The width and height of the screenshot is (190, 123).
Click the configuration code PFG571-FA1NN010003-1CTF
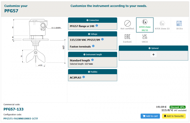click(x=21, y=118)
